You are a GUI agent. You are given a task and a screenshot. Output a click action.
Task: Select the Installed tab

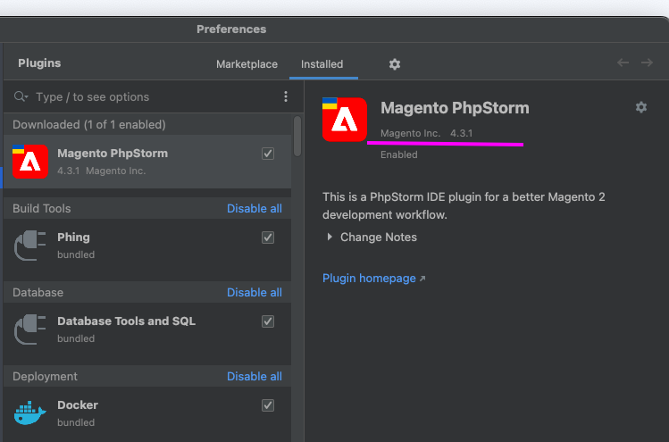322,64
